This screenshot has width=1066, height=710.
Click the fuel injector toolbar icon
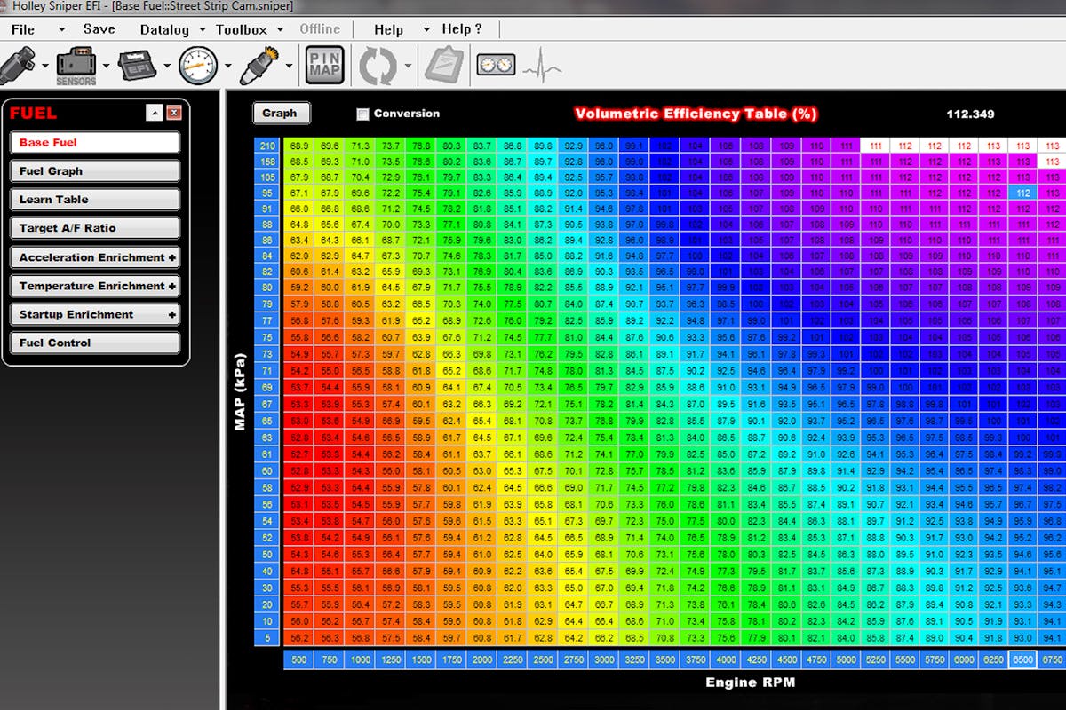[20, 64]
